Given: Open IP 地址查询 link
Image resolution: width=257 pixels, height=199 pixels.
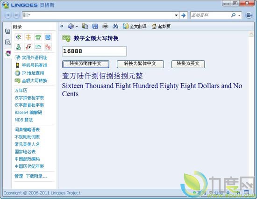Looking at the screenshot, I should point(33,73).
